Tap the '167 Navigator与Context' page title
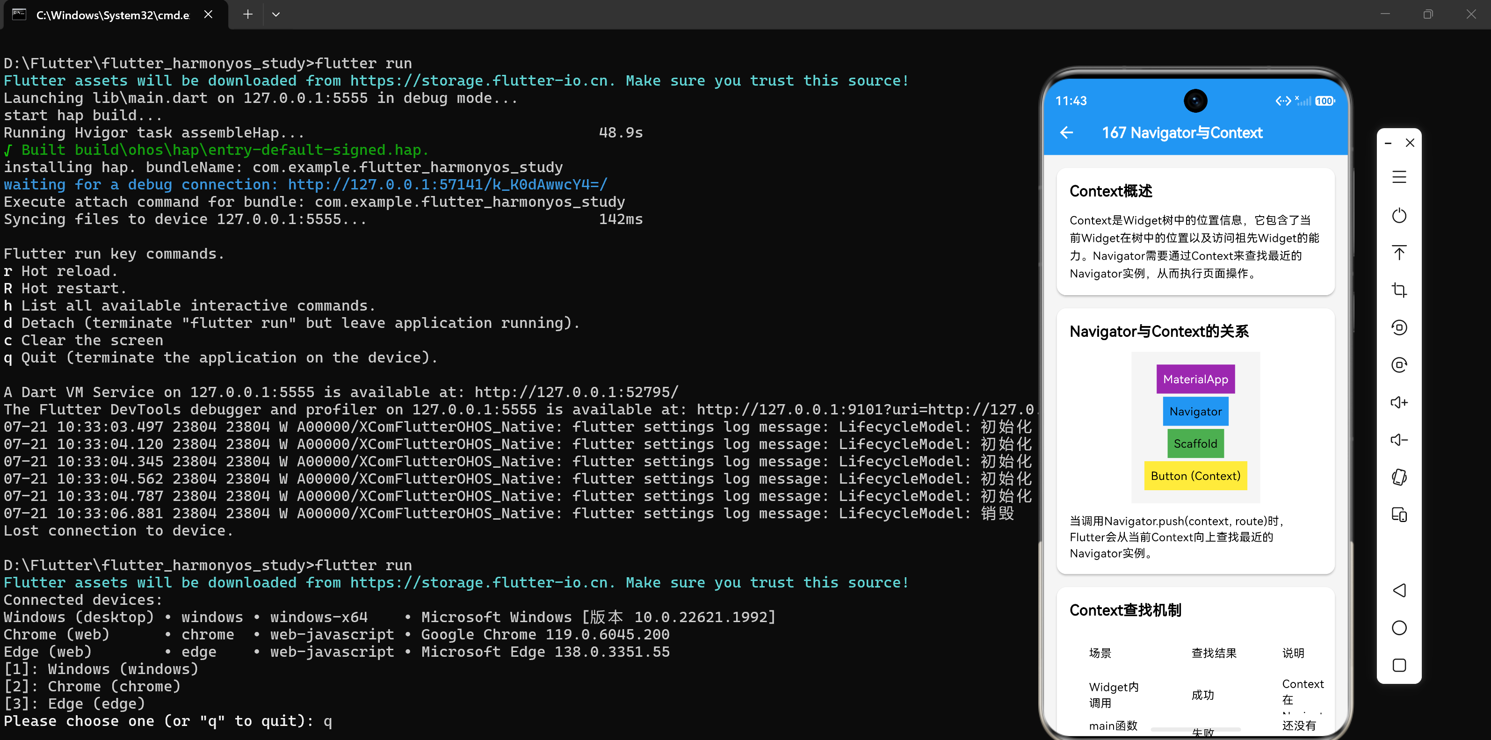This screenshot has width=1491, height=740. click(x=1182, y=133)
